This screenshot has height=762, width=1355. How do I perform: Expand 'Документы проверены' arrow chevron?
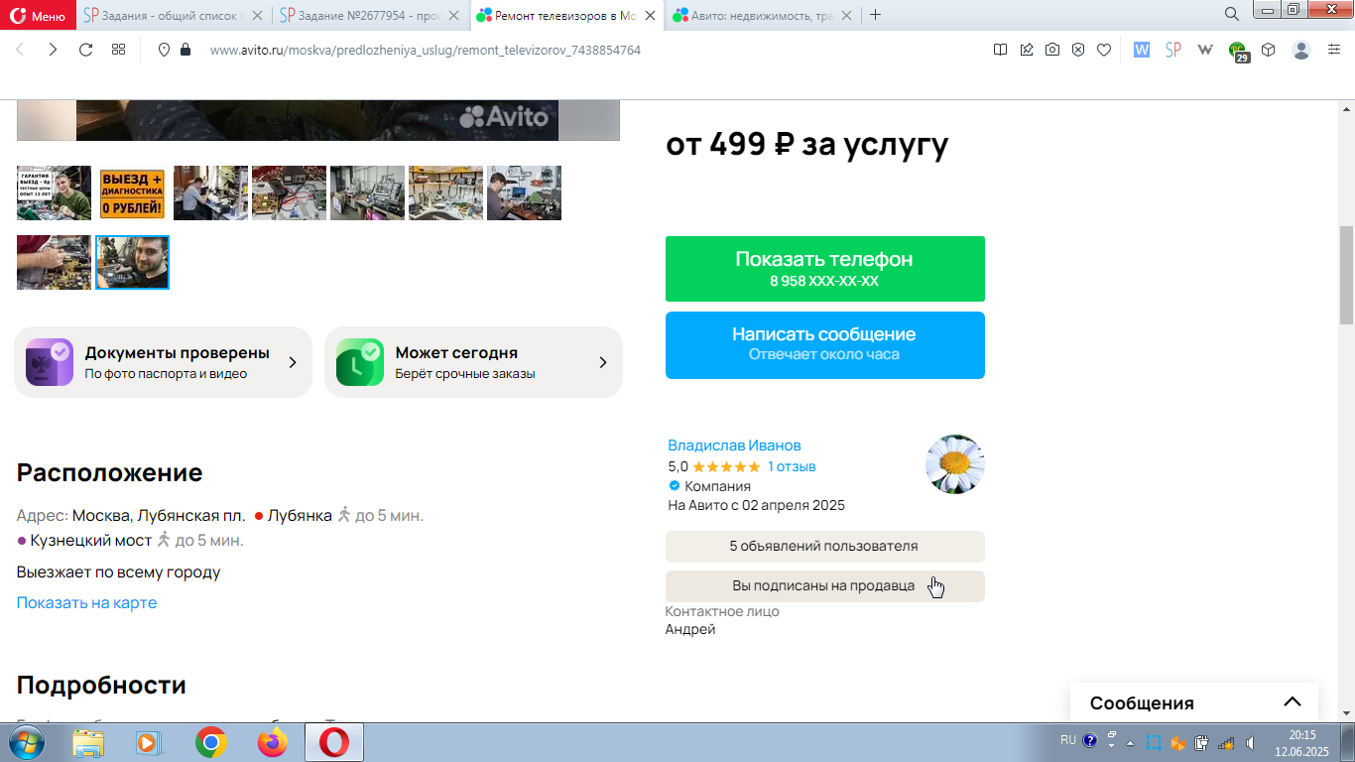[293, 362]
